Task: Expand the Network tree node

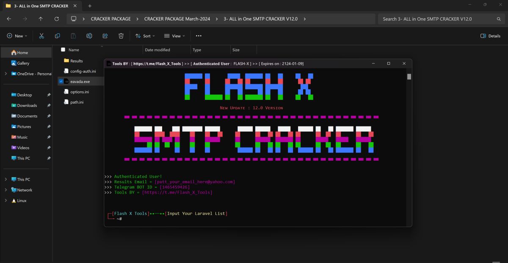Action: (x=6, y=190)
